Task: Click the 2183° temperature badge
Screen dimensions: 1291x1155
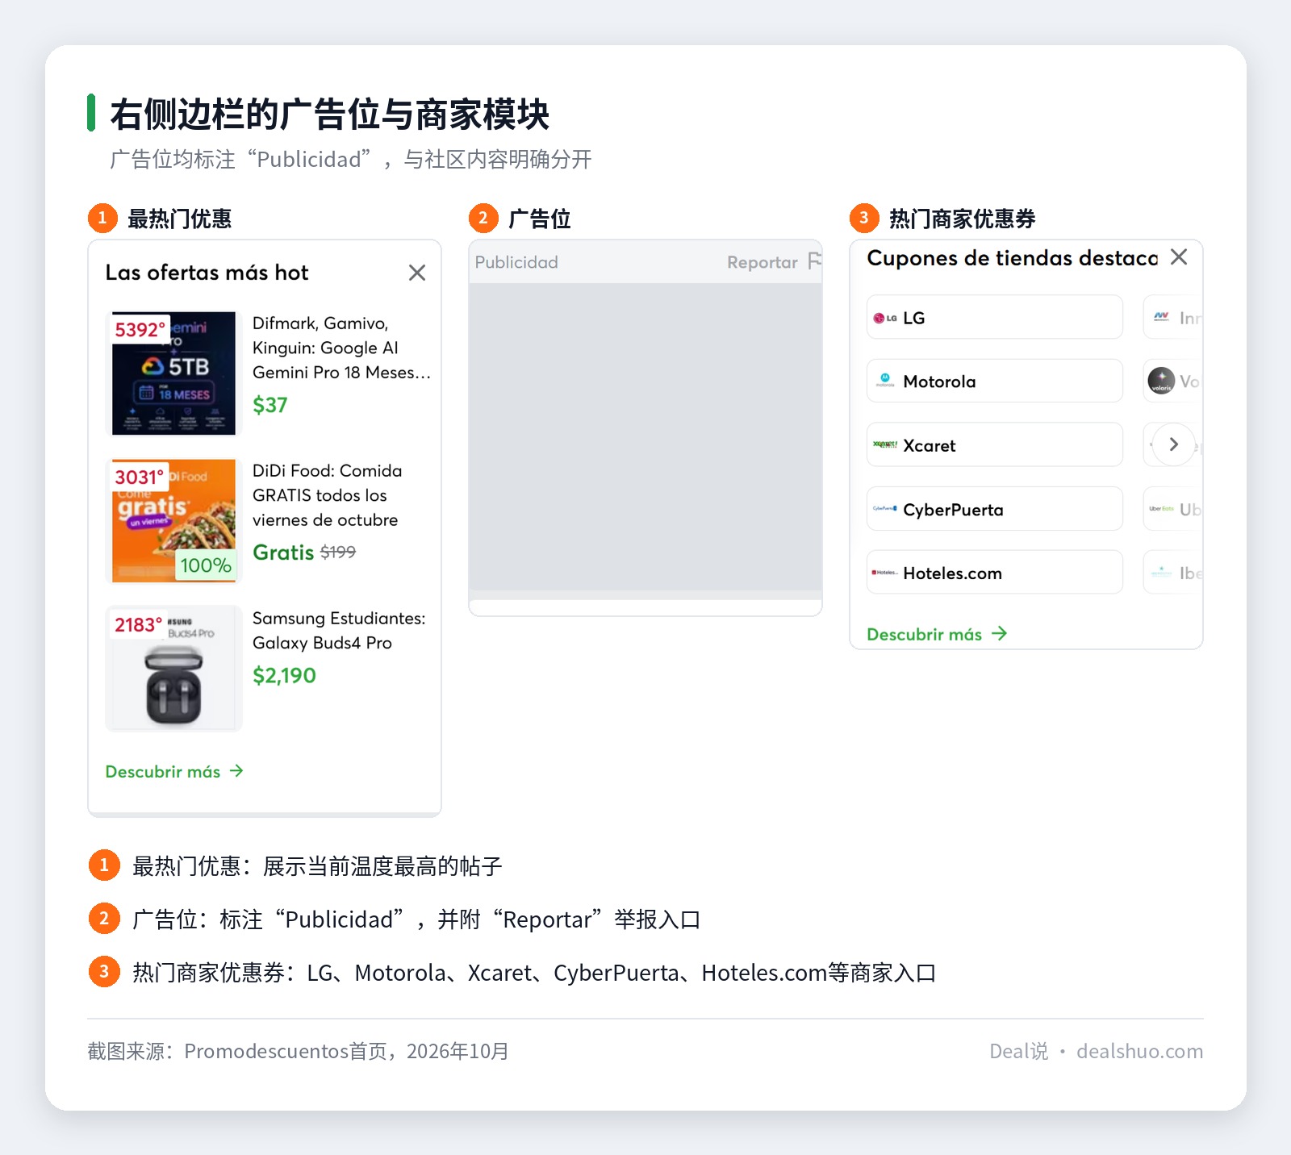Action: click(139, 624)
